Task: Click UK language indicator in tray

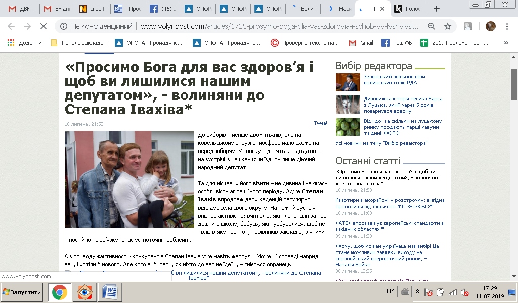Action: pyautogui.click(x=391, y=291)
